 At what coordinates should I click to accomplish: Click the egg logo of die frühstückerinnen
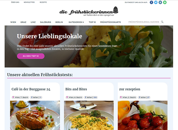pos(116,10)
